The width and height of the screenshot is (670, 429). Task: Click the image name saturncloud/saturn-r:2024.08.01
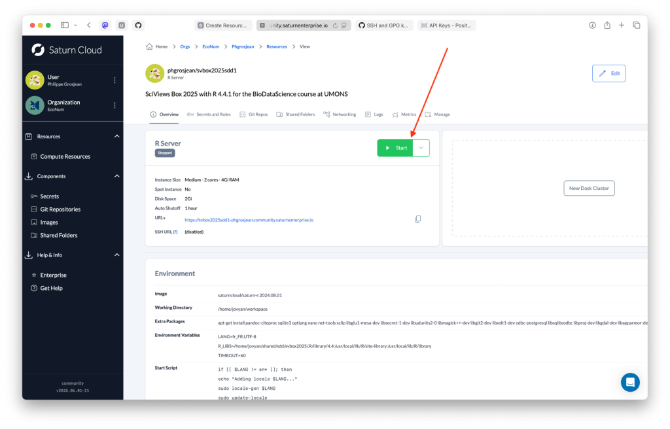(x=250, y=295)
